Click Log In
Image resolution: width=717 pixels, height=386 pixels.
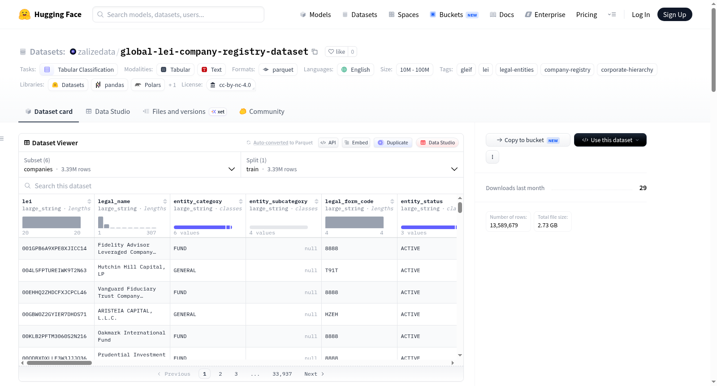pyautogui.click(x=641, y=14)
